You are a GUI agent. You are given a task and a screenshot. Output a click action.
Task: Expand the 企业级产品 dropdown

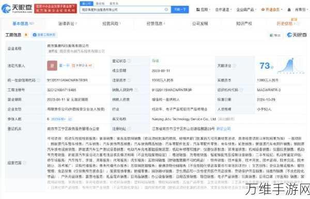pyautogui.click(x=246, y=9)
